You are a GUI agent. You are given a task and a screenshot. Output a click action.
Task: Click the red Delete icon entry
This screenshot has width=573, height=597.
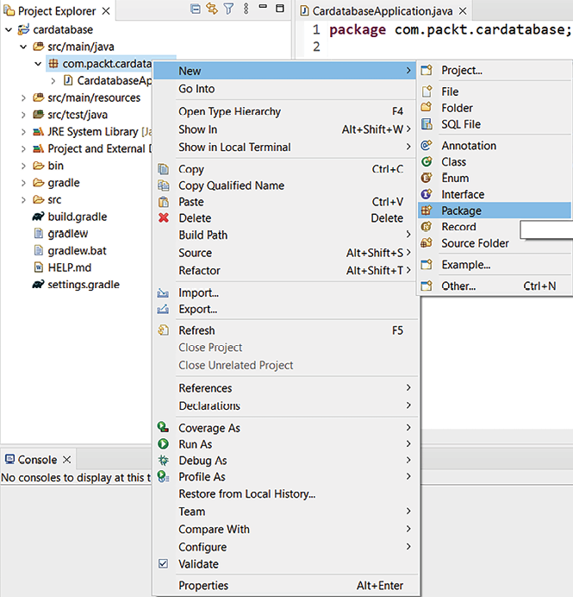click(x=194, y=218)
